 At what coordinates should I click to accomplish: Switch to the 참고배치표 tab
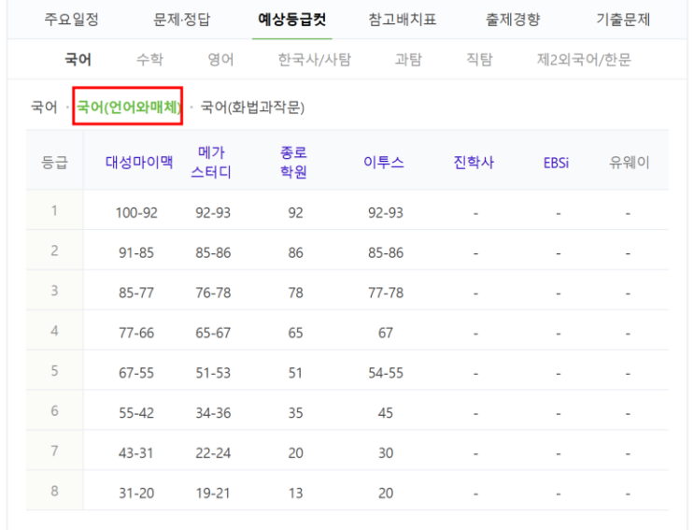coord(403,20)
